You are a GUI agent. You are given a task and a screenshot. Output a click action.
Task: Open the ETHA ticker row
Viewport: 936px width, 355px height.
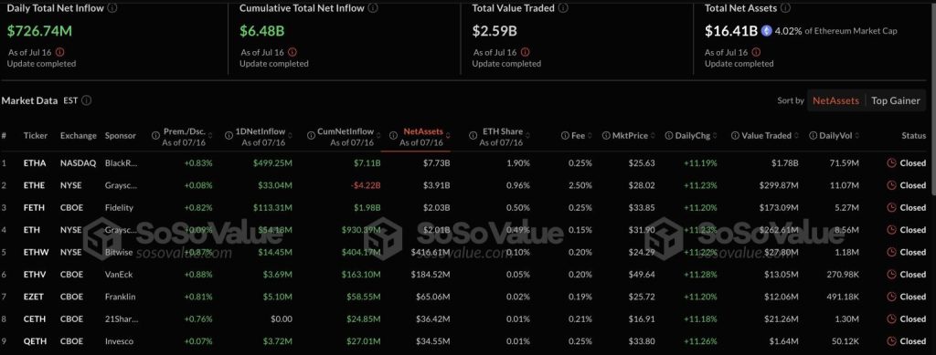(x=34, y=163)
